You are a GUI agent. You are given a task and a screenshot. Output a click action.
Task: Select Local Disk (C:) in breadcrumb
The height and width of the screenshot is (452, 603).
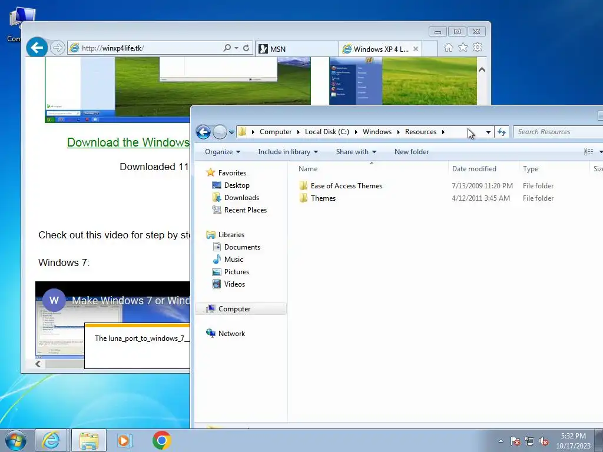tap(327, 132)
